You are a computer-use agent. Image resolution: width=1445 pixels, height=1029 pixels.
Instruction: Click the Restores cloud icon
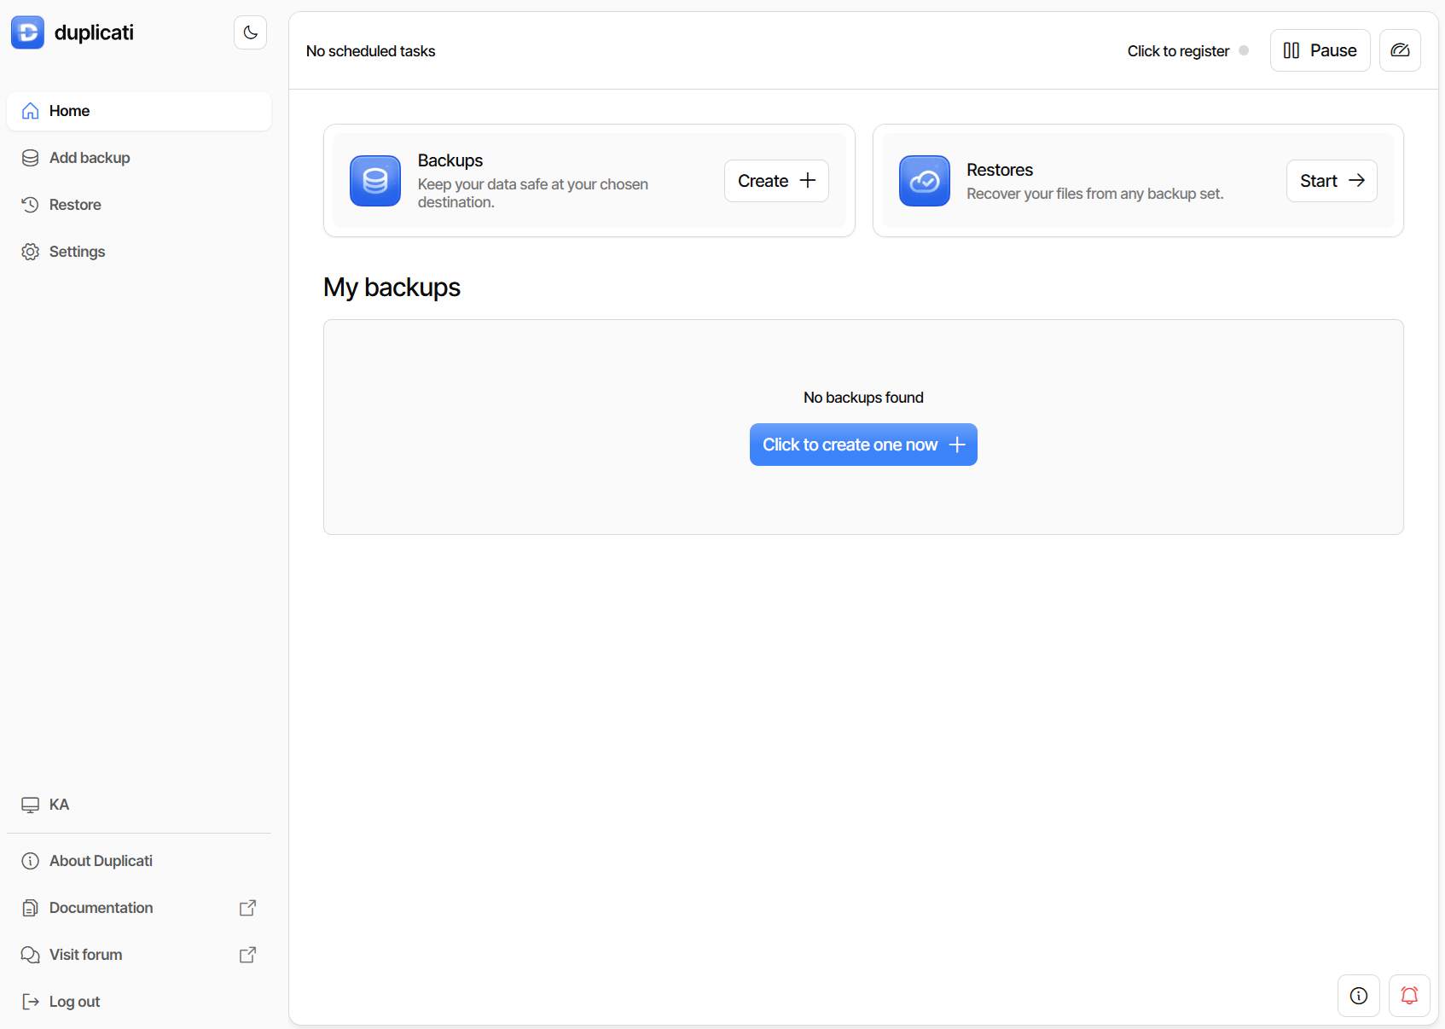924,181
